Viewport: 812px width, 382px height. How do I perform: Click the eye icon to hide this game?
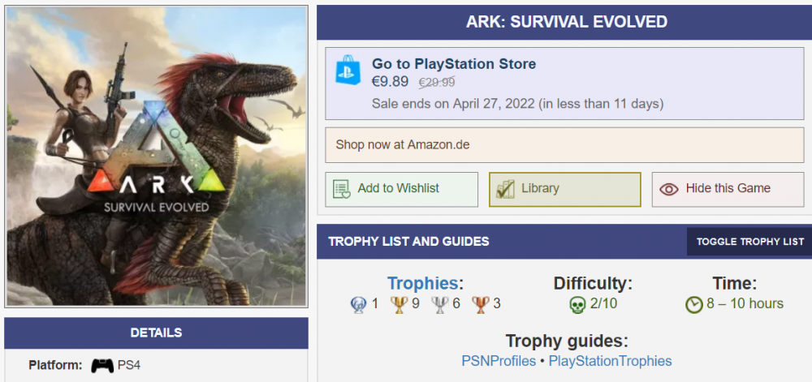(669, 189)
